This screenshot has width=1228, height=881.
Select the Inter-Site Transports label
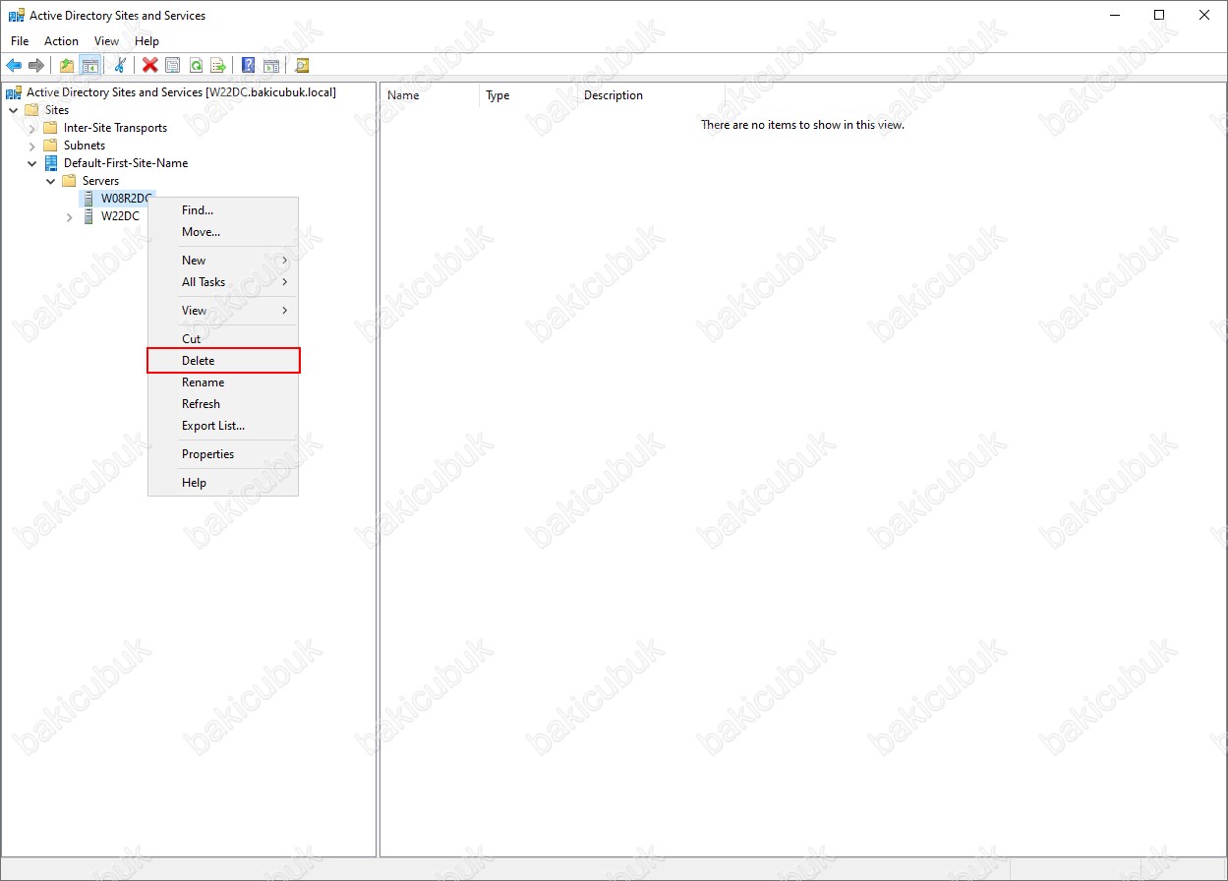tap(115, 128)
